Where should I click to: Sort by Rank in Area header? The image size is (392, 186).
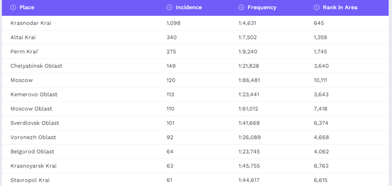click(x=340, y=7)
